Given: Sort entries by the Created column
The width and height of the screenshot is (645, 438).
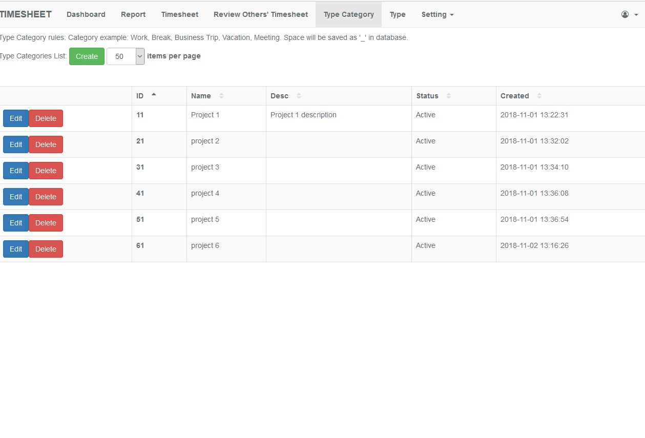Looking at the screenshot, I should [538, 96].
